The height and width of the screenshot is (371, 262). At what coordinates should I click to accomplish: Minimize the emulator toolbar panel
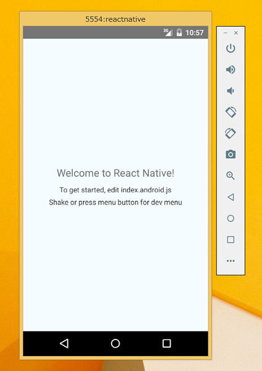(x=226, y=33)
